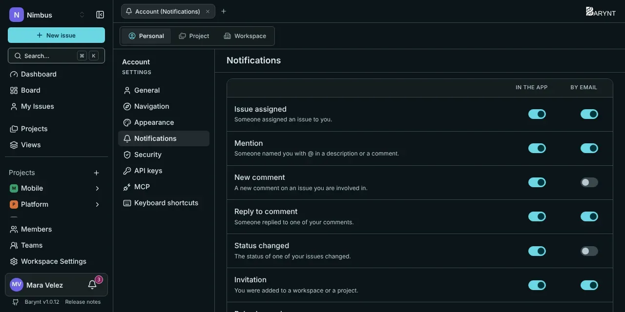Toggle Reply to comment in-app switch

(537, 216)
